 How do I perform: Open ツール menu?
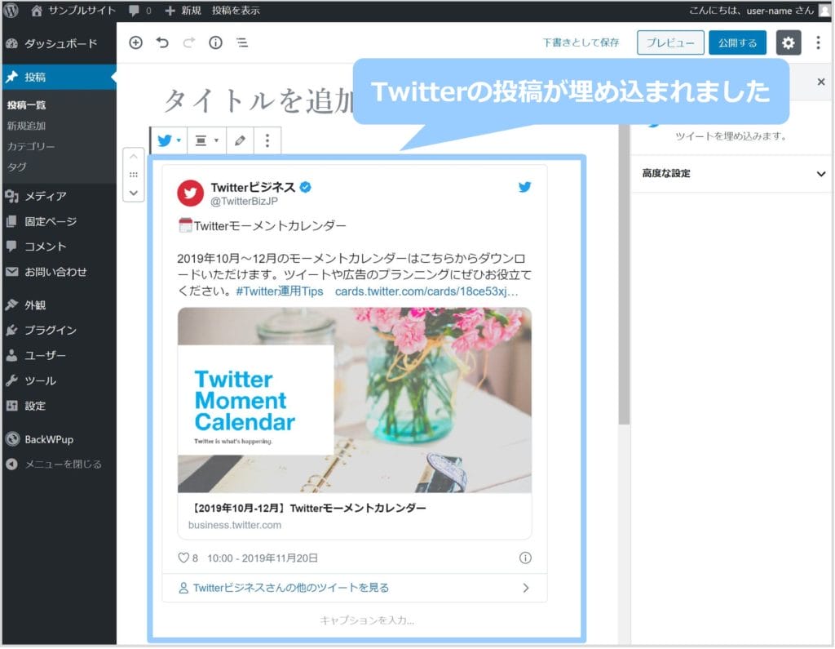click(59, 380)
